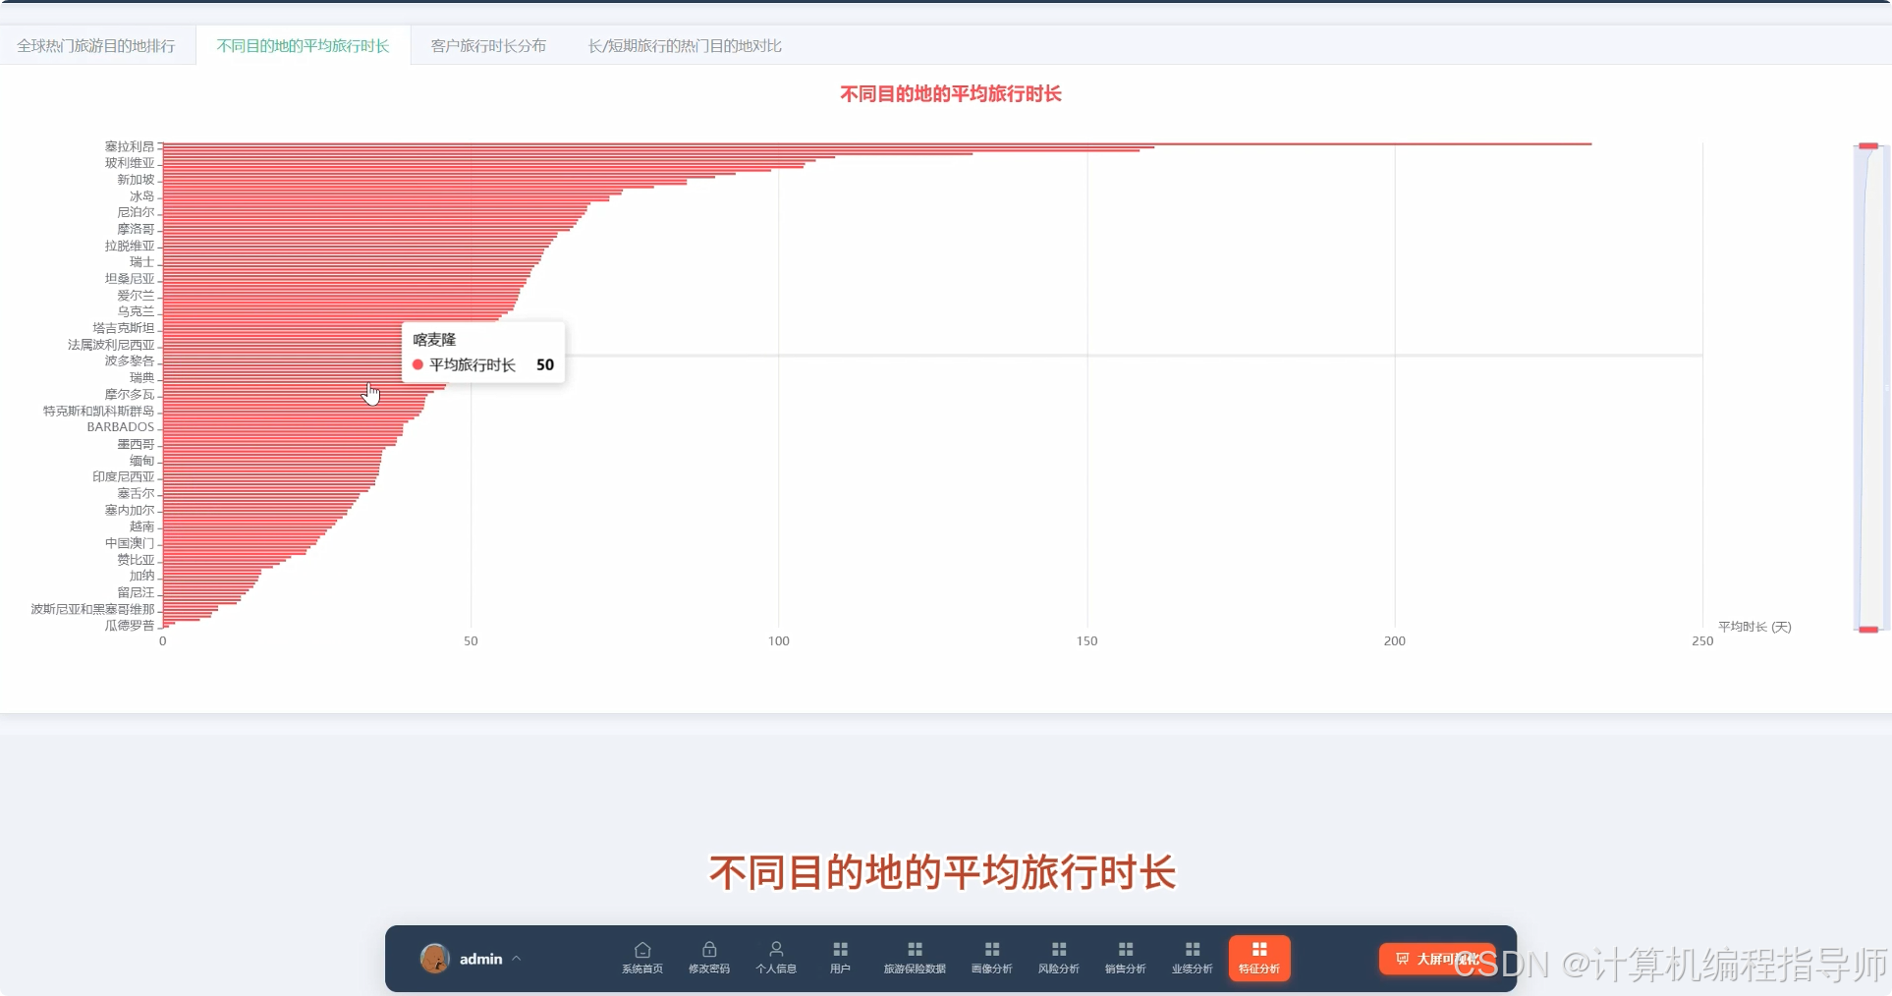Click the 修改密码 lock icon
The height and width of the screenshot is (996, 1892).
[x=708, y=958]
